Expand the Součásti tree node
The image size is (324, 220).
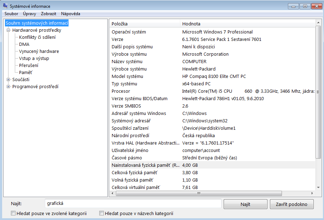click(x=8, y=80)
